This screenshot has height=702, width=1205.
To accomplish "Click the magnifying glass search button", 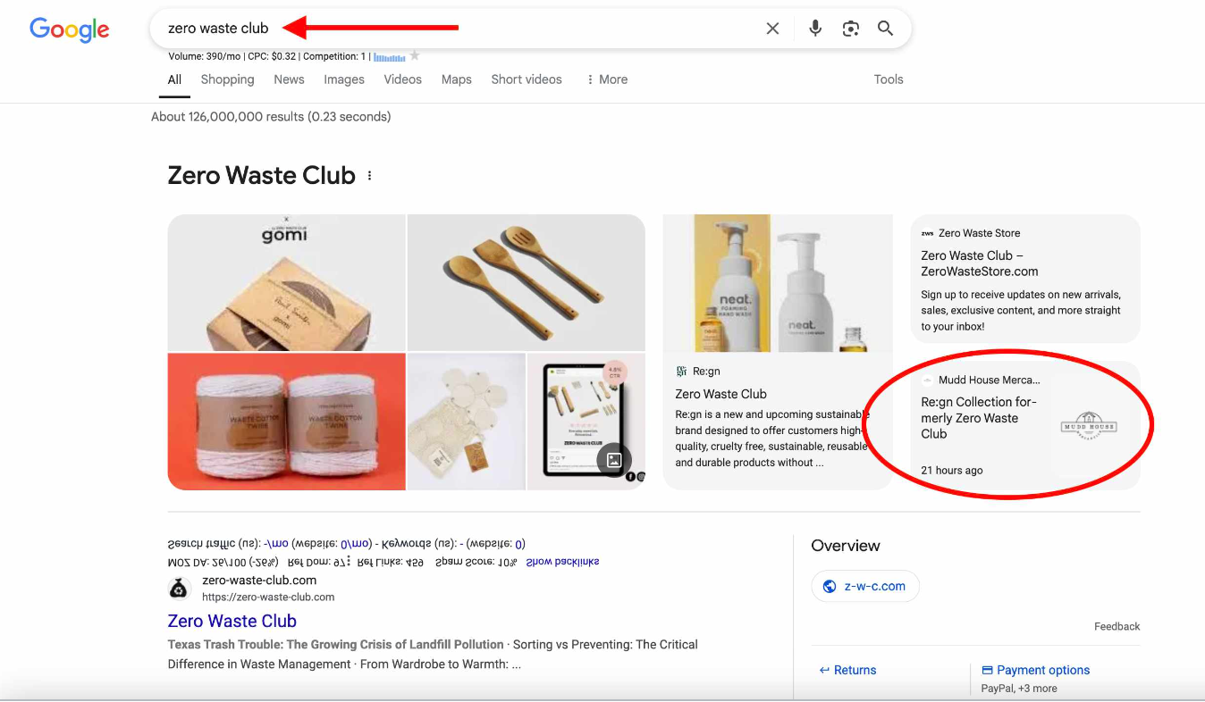I will pyautogui.click(x=886, y=29).
